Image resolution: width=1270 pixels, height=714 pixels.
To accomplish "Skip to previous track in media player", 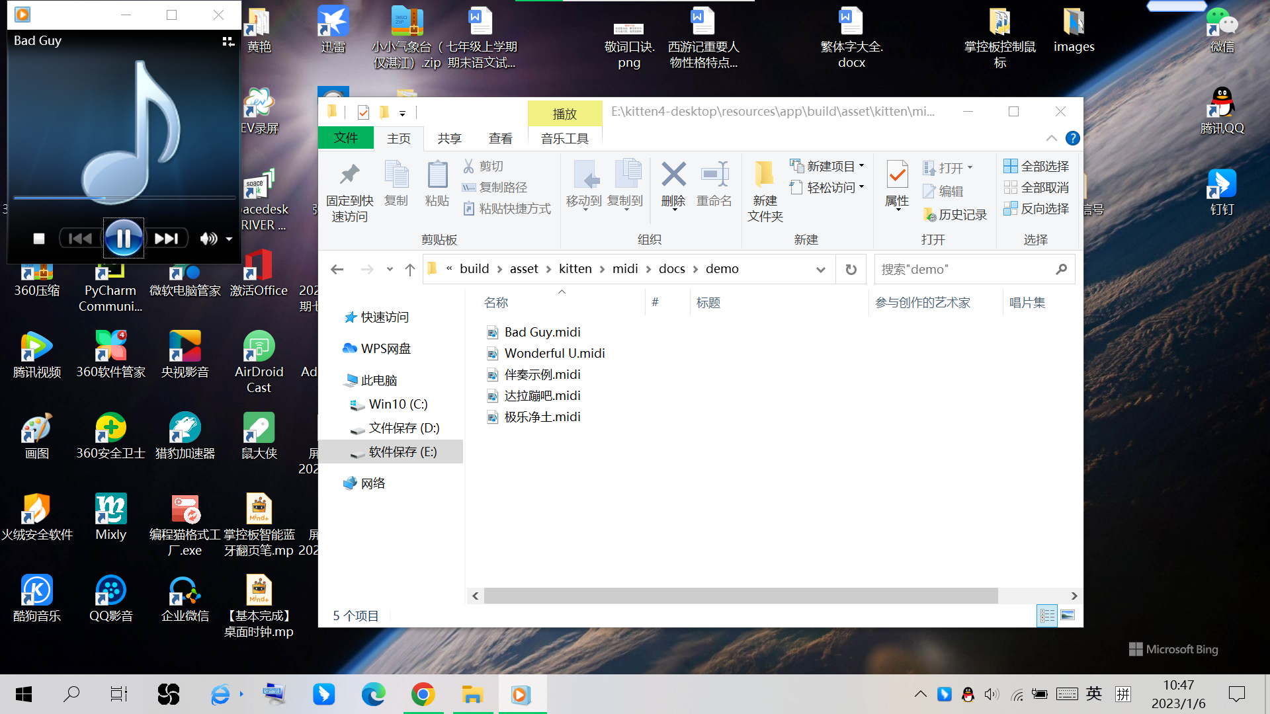I will [x=80, y=239].
